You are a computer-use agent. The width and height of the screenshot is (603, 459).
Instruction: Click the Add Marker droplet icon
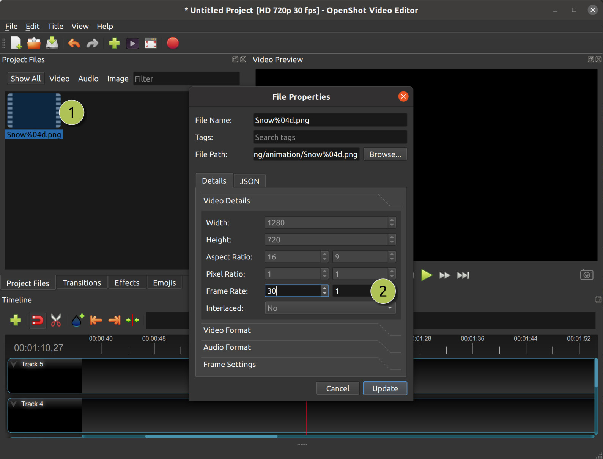pos(77,320)
